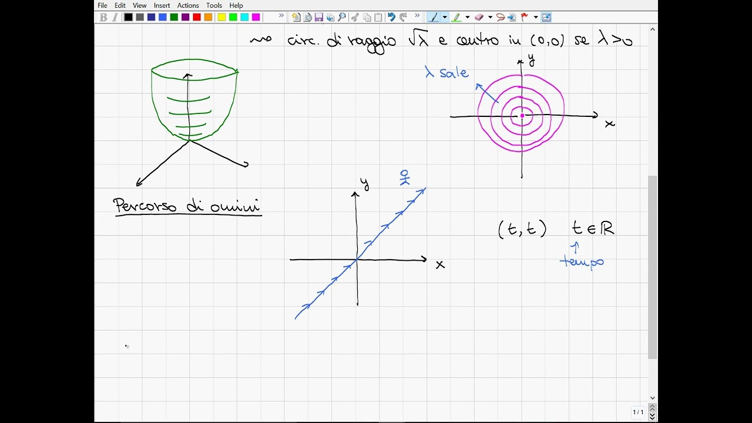Screen dimensions: 752x423
Task: Click the Insert/Remove Space tool
Action: click(512, 18)
